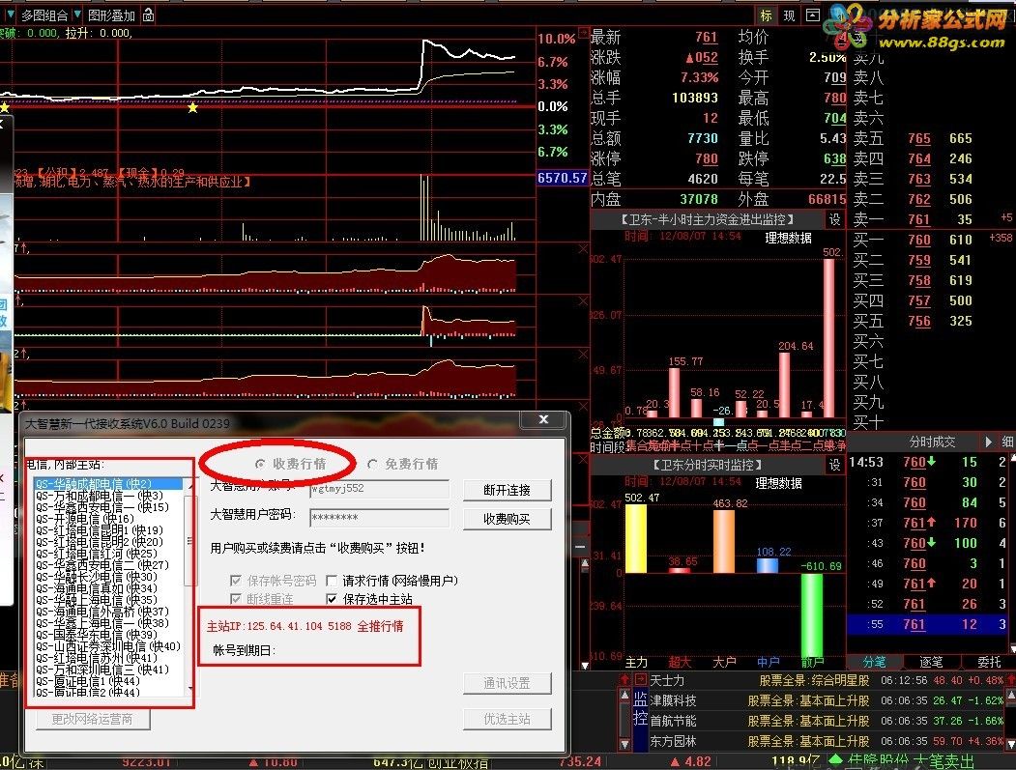1016x770 pixels.
Task: Click the 标 toolbar button
Action: (766, 14)
